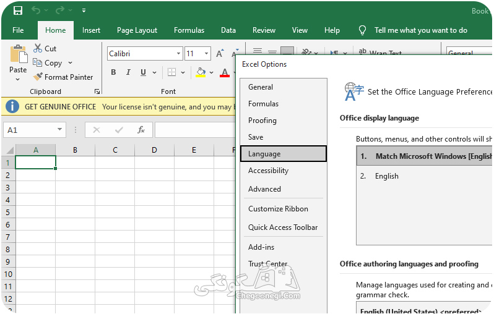Screen dimensions: 494x314
Task: Click the Tell me what you want to do box
Action: pyautogui.click(x=420, y=30)
